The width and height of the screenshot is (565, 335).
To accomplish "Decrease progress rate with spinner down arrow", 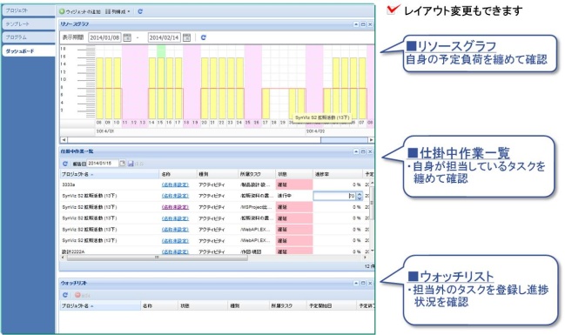I will (360, 198).
